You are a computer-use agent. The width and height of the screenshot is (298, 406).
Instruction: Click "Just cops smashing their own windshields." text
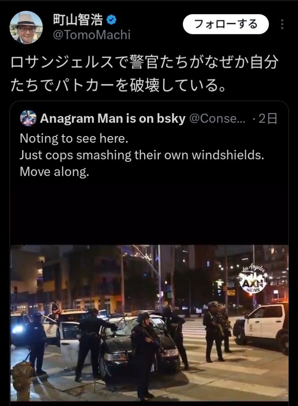(x=142, y=155)
